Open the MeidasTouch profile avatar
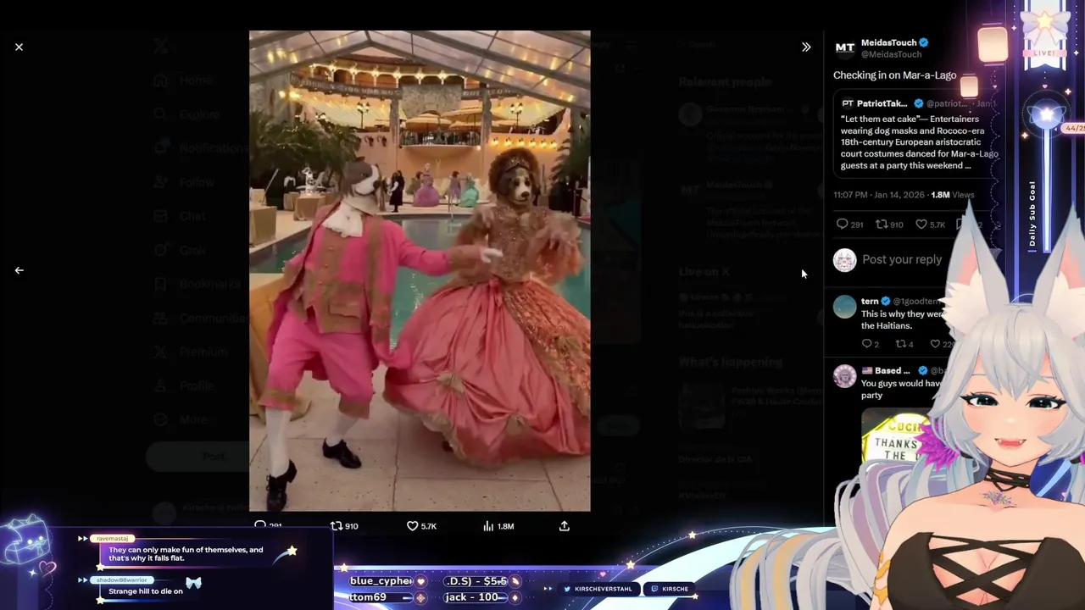This screenshot has width=1085, height=610. (x=844, y=48)
